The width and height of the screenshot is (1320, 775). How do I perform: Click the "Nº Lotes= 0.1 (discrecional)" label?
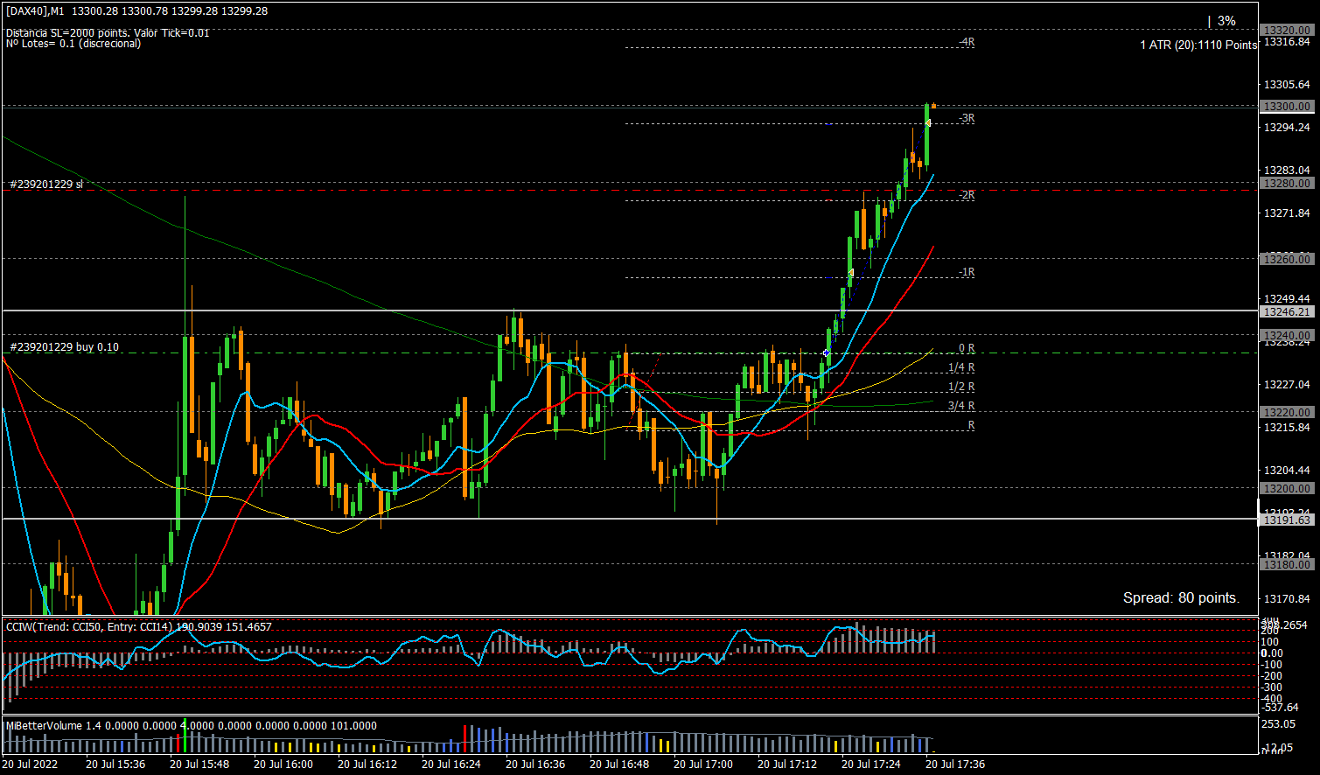tap(73, 44)
